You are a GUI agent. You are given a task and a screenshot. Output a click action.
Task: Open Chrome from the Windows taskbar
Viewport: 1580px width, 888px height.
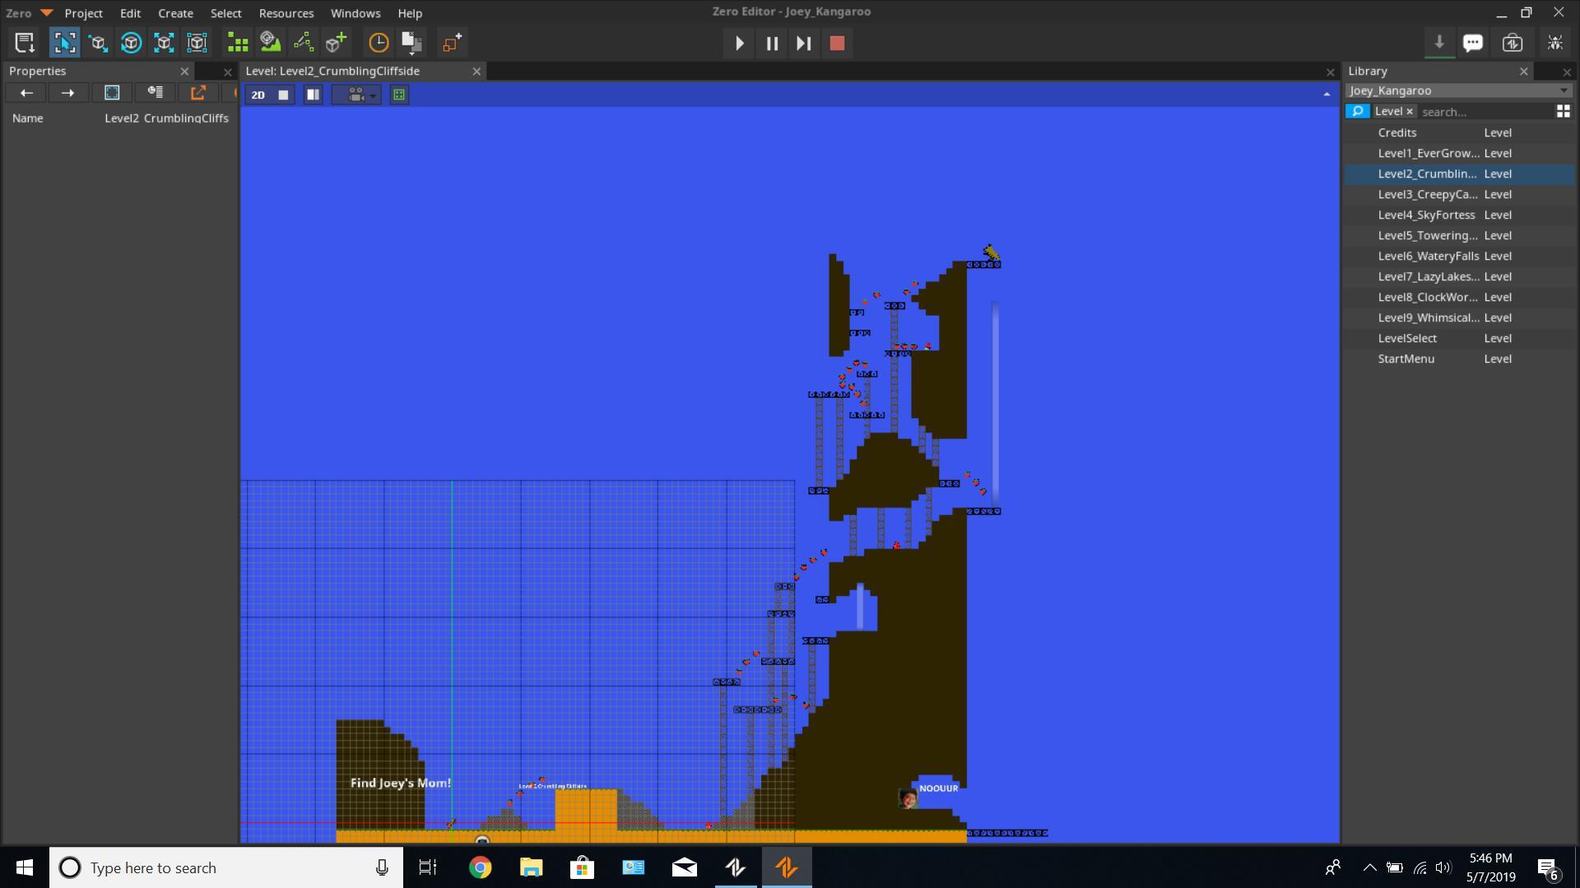click(480, 867)
